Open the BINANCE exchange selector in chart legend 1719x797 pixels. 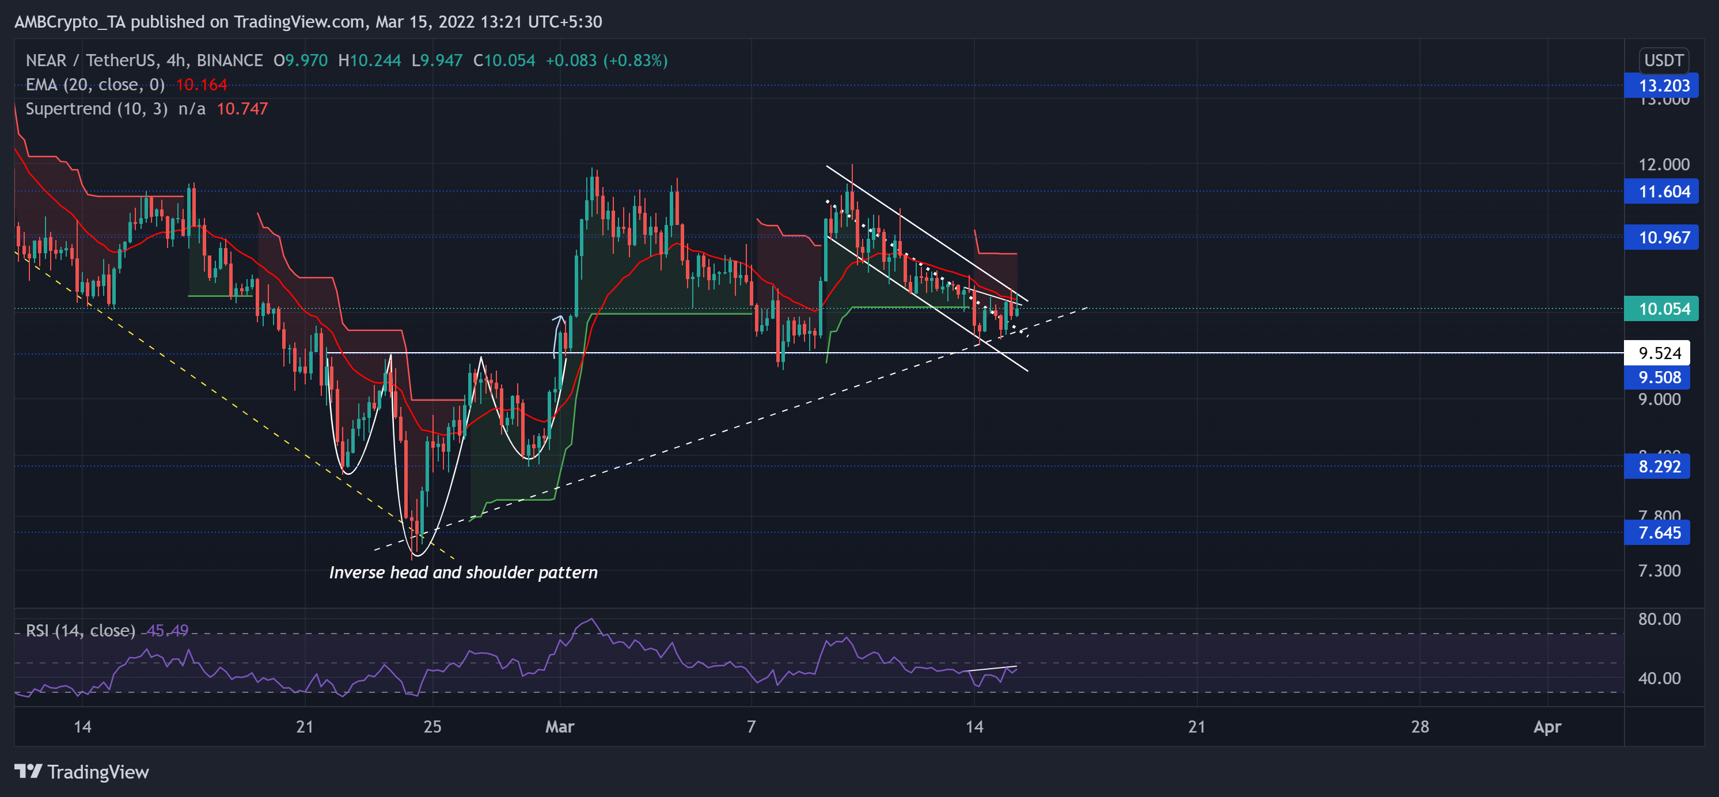(219, 60)
